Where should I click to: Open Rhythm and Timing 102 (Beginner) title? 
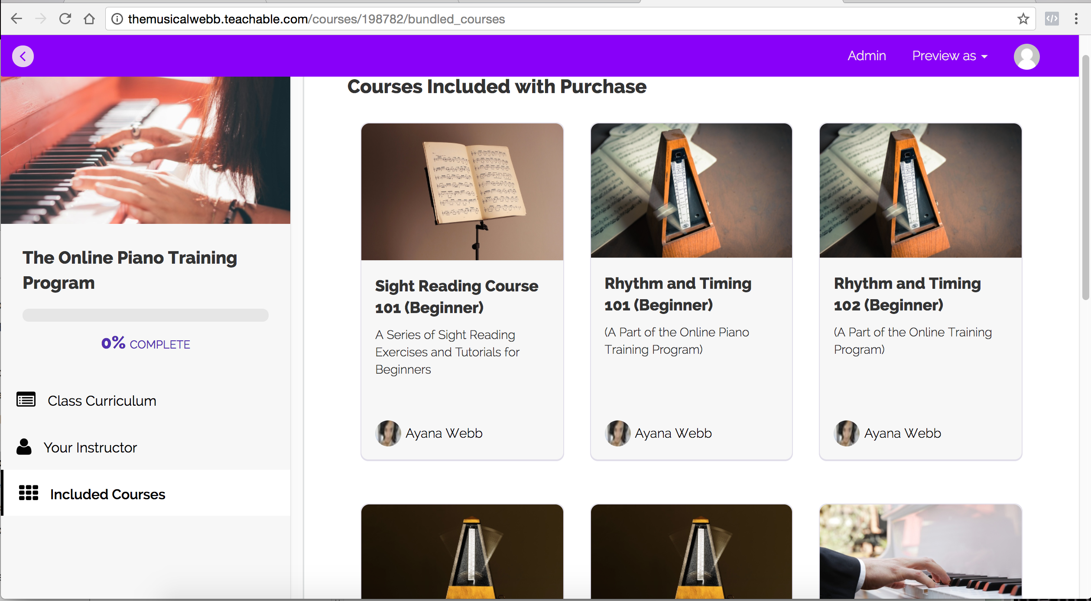(x=907, y=294)
